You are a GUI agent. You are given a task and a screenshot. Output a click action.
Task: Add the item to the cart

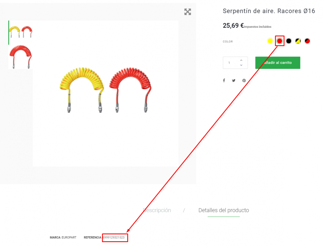pos(278,63)
